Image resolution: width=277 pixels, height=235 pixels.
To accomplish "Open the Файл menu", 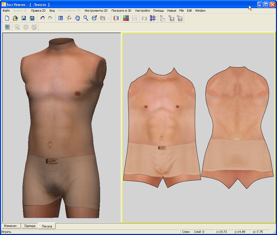I will coord(6,11).
